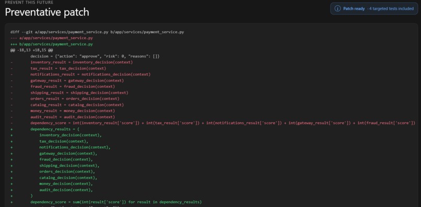
Task: Click added line "catalog_decision(context),"
Action: (68, 178)
